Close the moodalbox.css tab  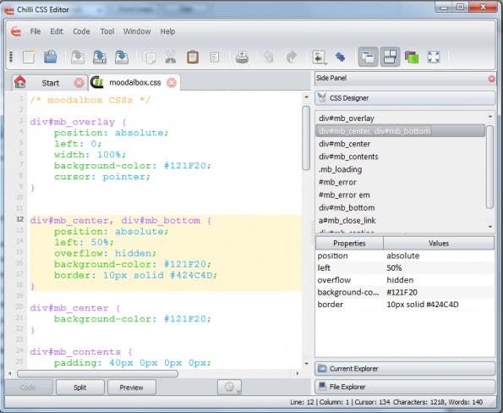172,83
